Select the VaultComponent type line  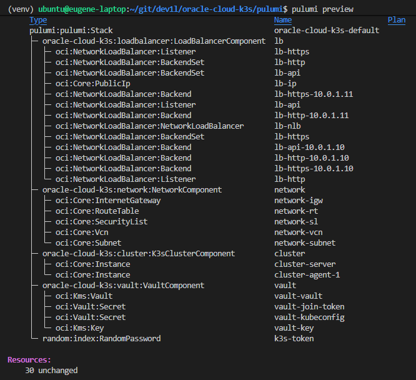(x=124, y=286)
